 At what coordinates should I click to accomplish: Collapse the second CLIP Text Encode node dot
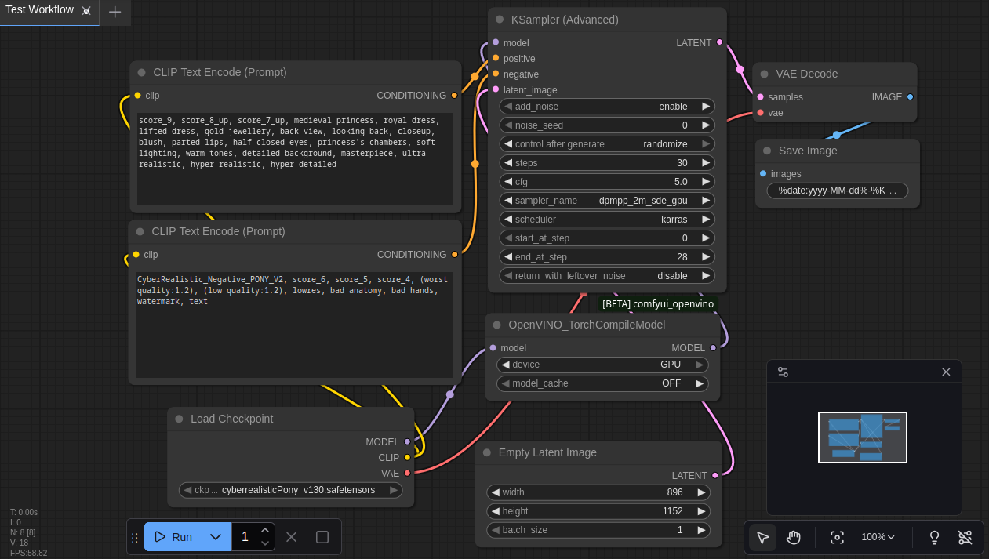[x=140, y=231]
